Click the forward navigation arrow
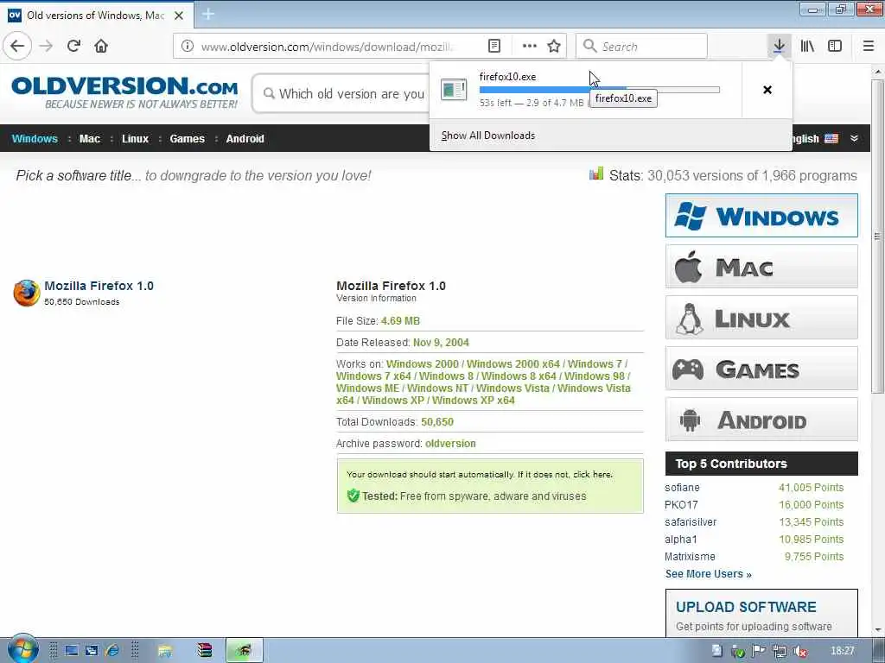Viewport: 885px width, 663px height. 46,46
